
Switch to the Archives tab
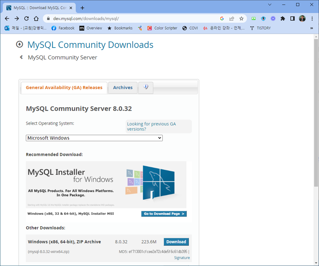click(123, 88)
